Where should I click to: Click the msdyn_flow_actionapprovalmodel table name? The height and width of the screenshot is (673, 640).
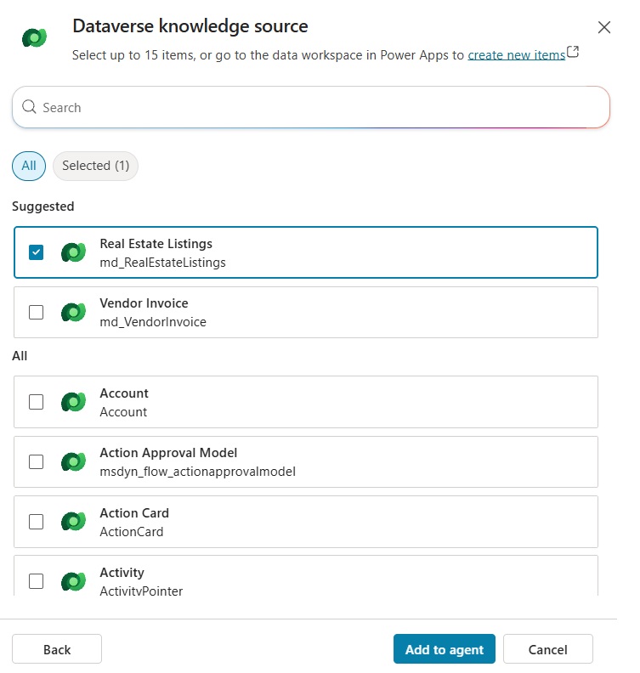(x=197, y=472)
